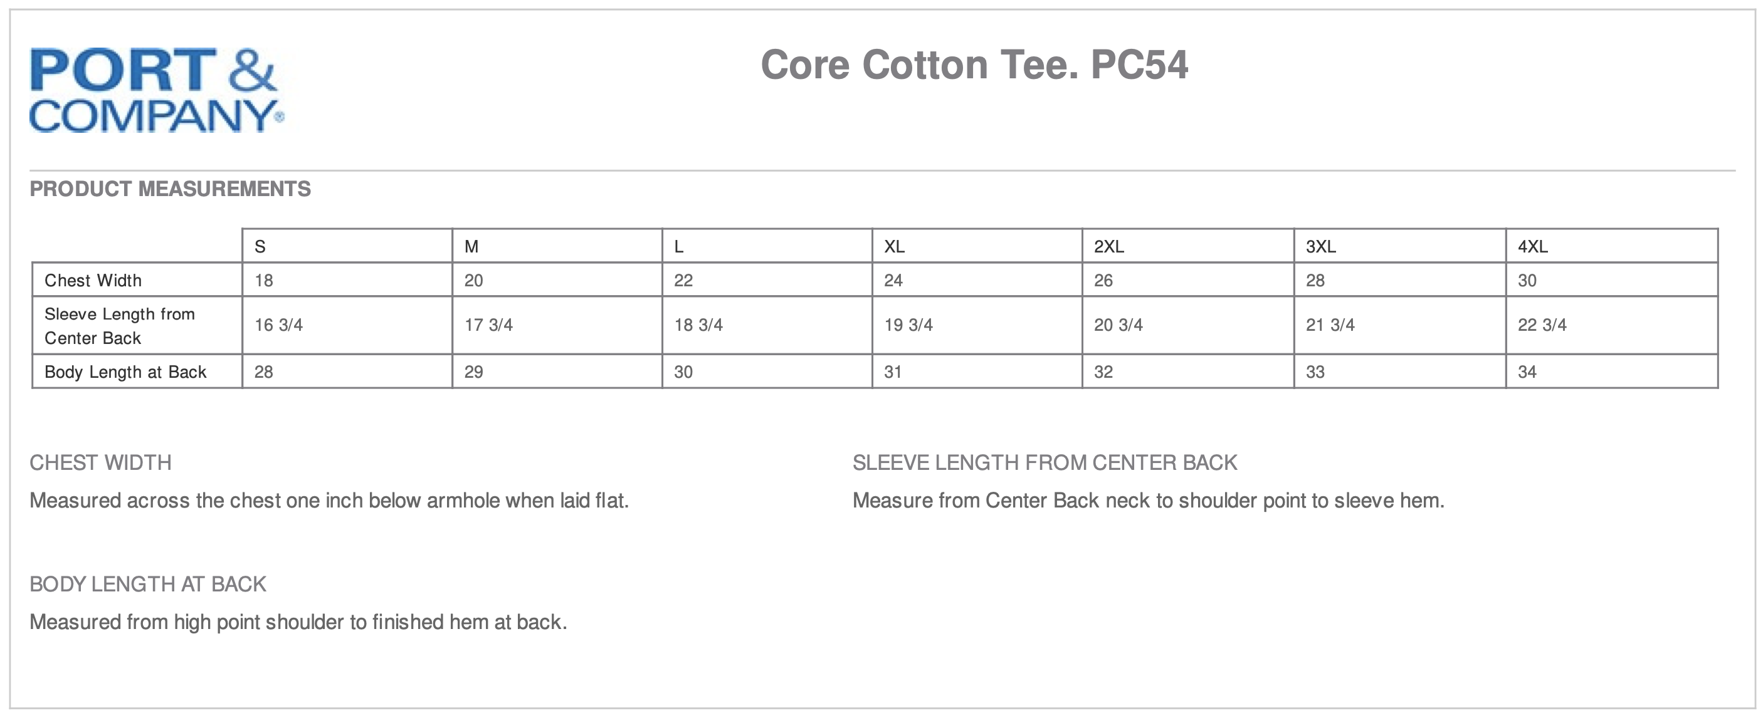Click the Sleeve Length from Center Back label

click(x=120, y=326)
